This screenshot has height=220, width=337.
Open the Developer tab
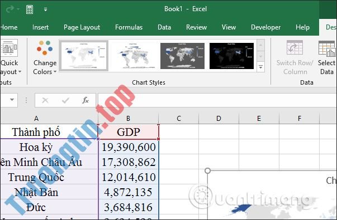265,27
